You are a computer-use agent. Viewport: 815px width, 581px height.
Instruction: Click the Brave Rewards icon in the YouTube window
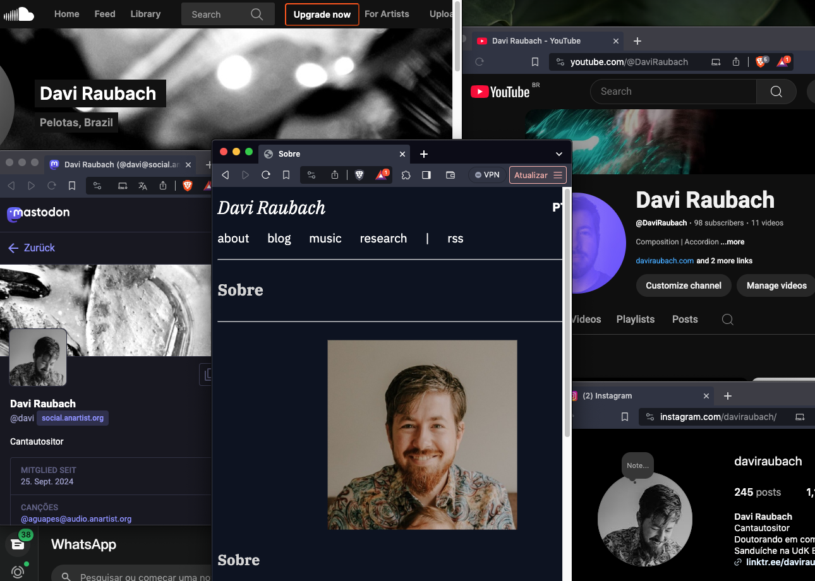coord(783,62)
